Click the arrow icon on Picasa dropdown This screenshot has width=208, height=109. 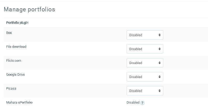(x=159, y=91)
